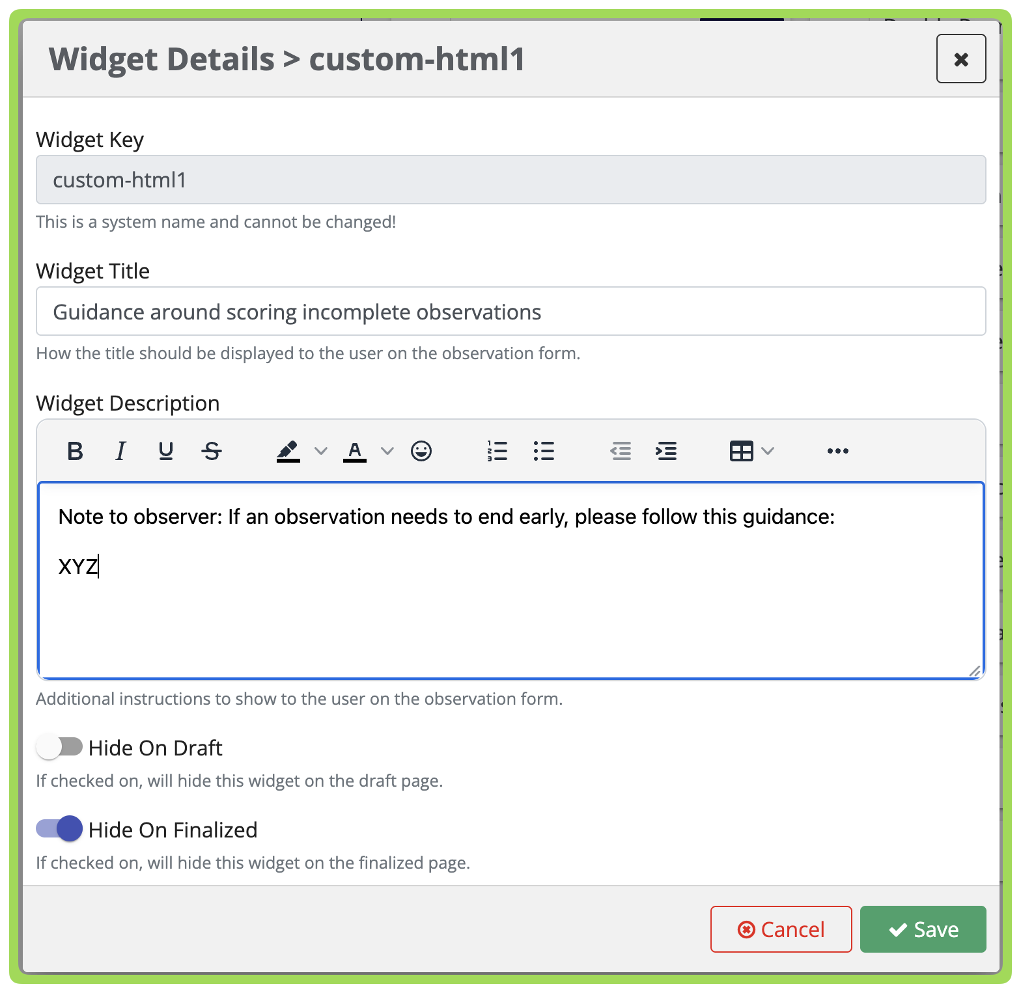This screenshot has height=993, width=1021.
Task: Apply the highlighter marker color
Action: (288, 451)
